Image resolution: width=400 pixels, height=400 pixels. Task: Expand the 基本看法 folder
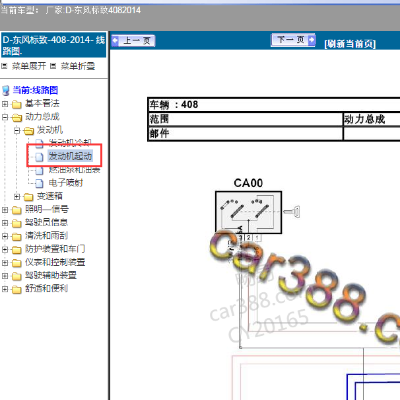click(5, 104)
